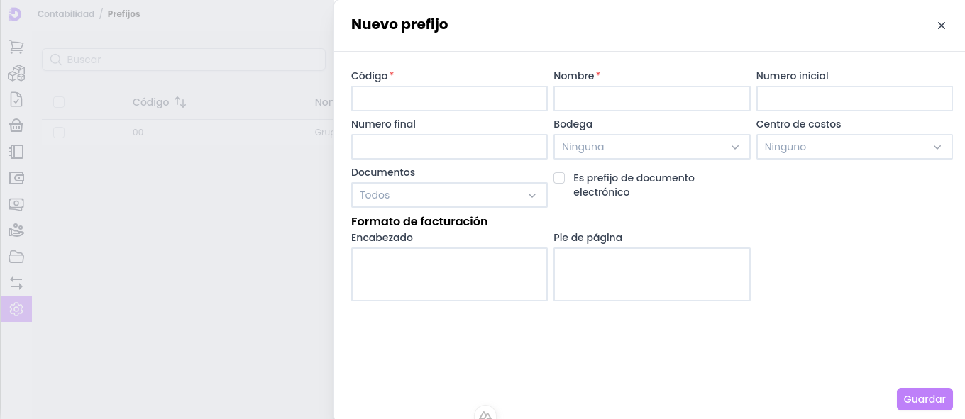Open the cash banknote sidebar icon
The height and width of the screenshot is (419, 965).
click(x=16, y=204)
